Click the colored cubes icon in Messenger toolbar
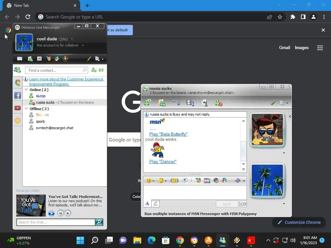This screenshot has width=331, height=248. pos(57,59)
